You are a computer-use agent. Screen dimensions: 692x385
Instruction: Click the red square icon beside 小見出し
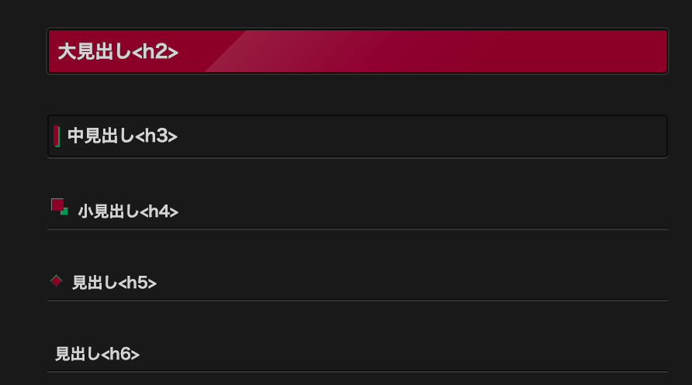click(57, 204)
